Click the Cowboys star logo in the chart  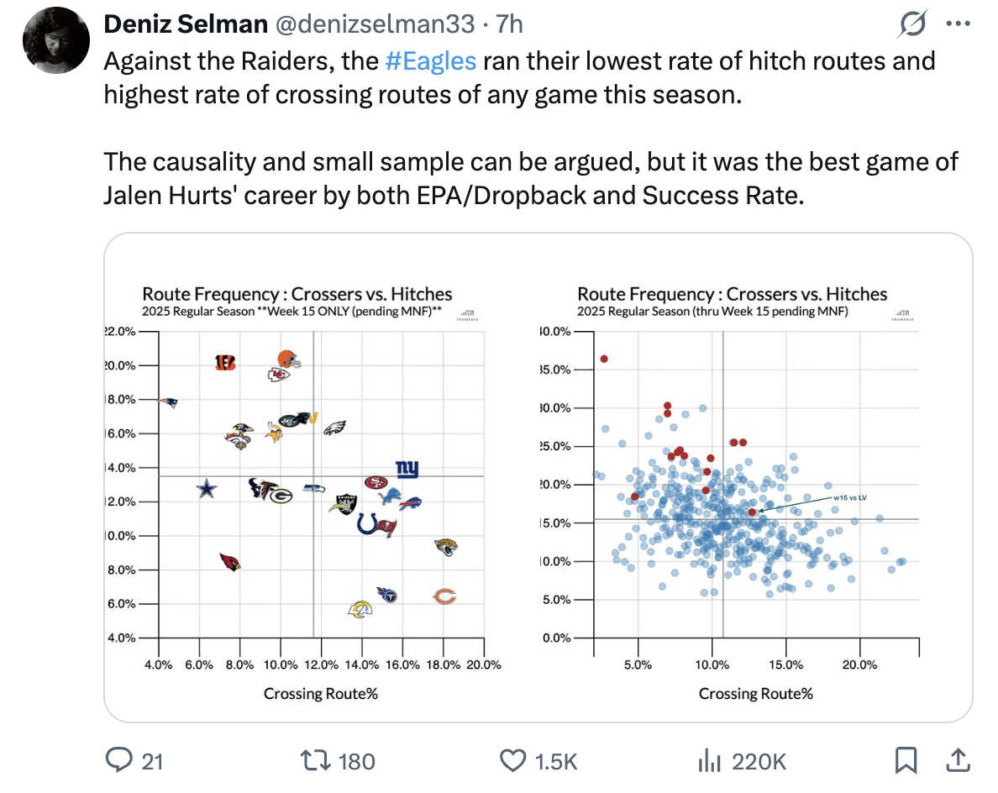click(206, 488)
